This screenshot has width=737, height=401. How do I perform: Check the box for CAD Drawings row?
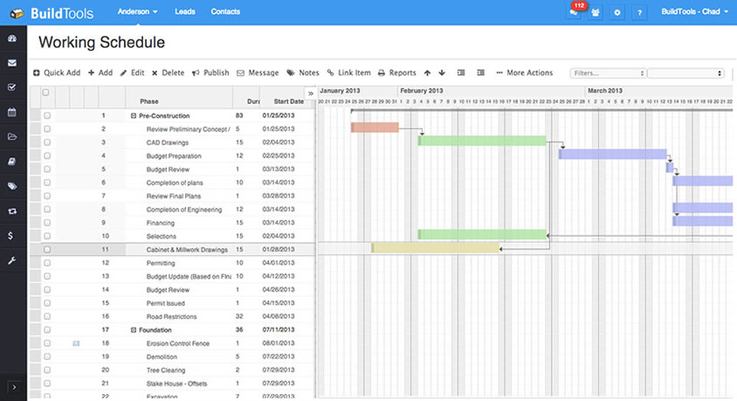click(47, 142)
